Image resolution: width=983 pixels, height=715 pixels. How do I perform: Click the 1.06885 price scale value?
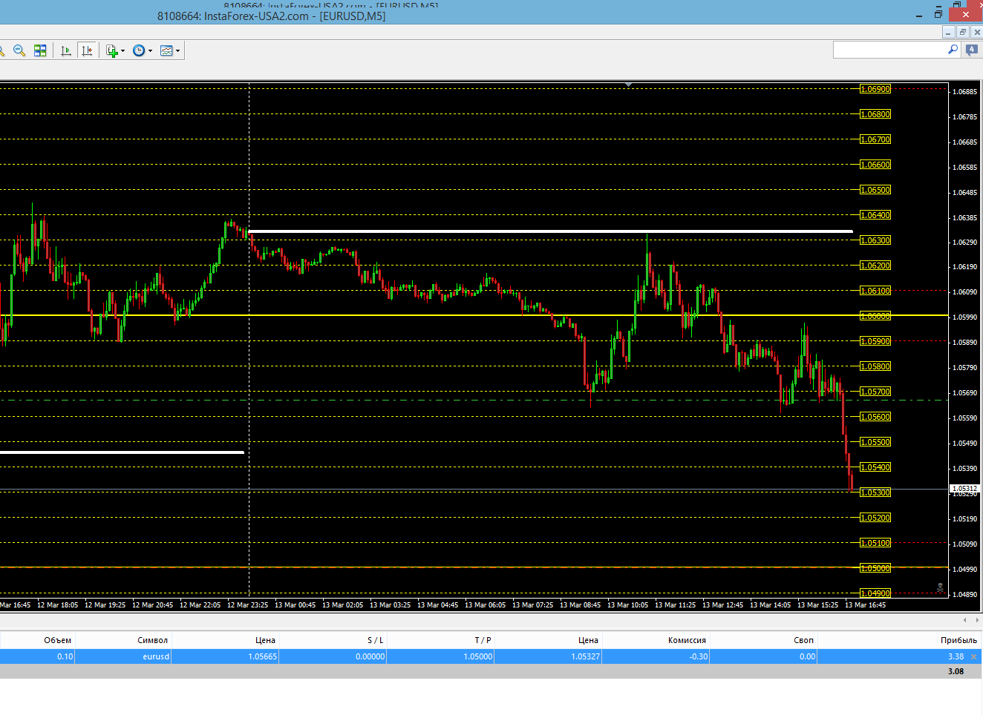click(x=965, y=92)
